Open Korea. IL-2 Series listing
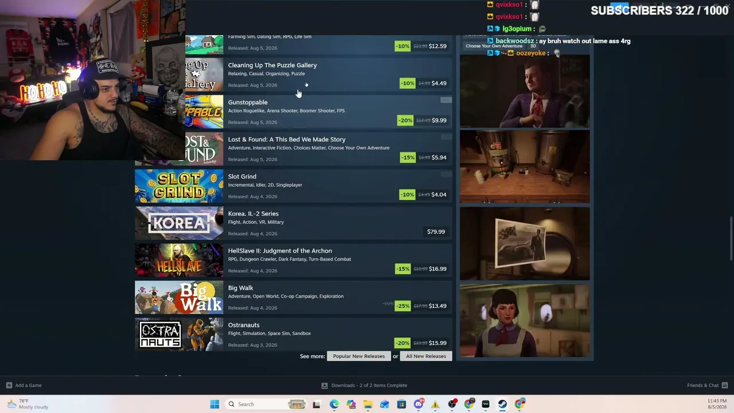The image size is (734, 413). coord(294,223)
